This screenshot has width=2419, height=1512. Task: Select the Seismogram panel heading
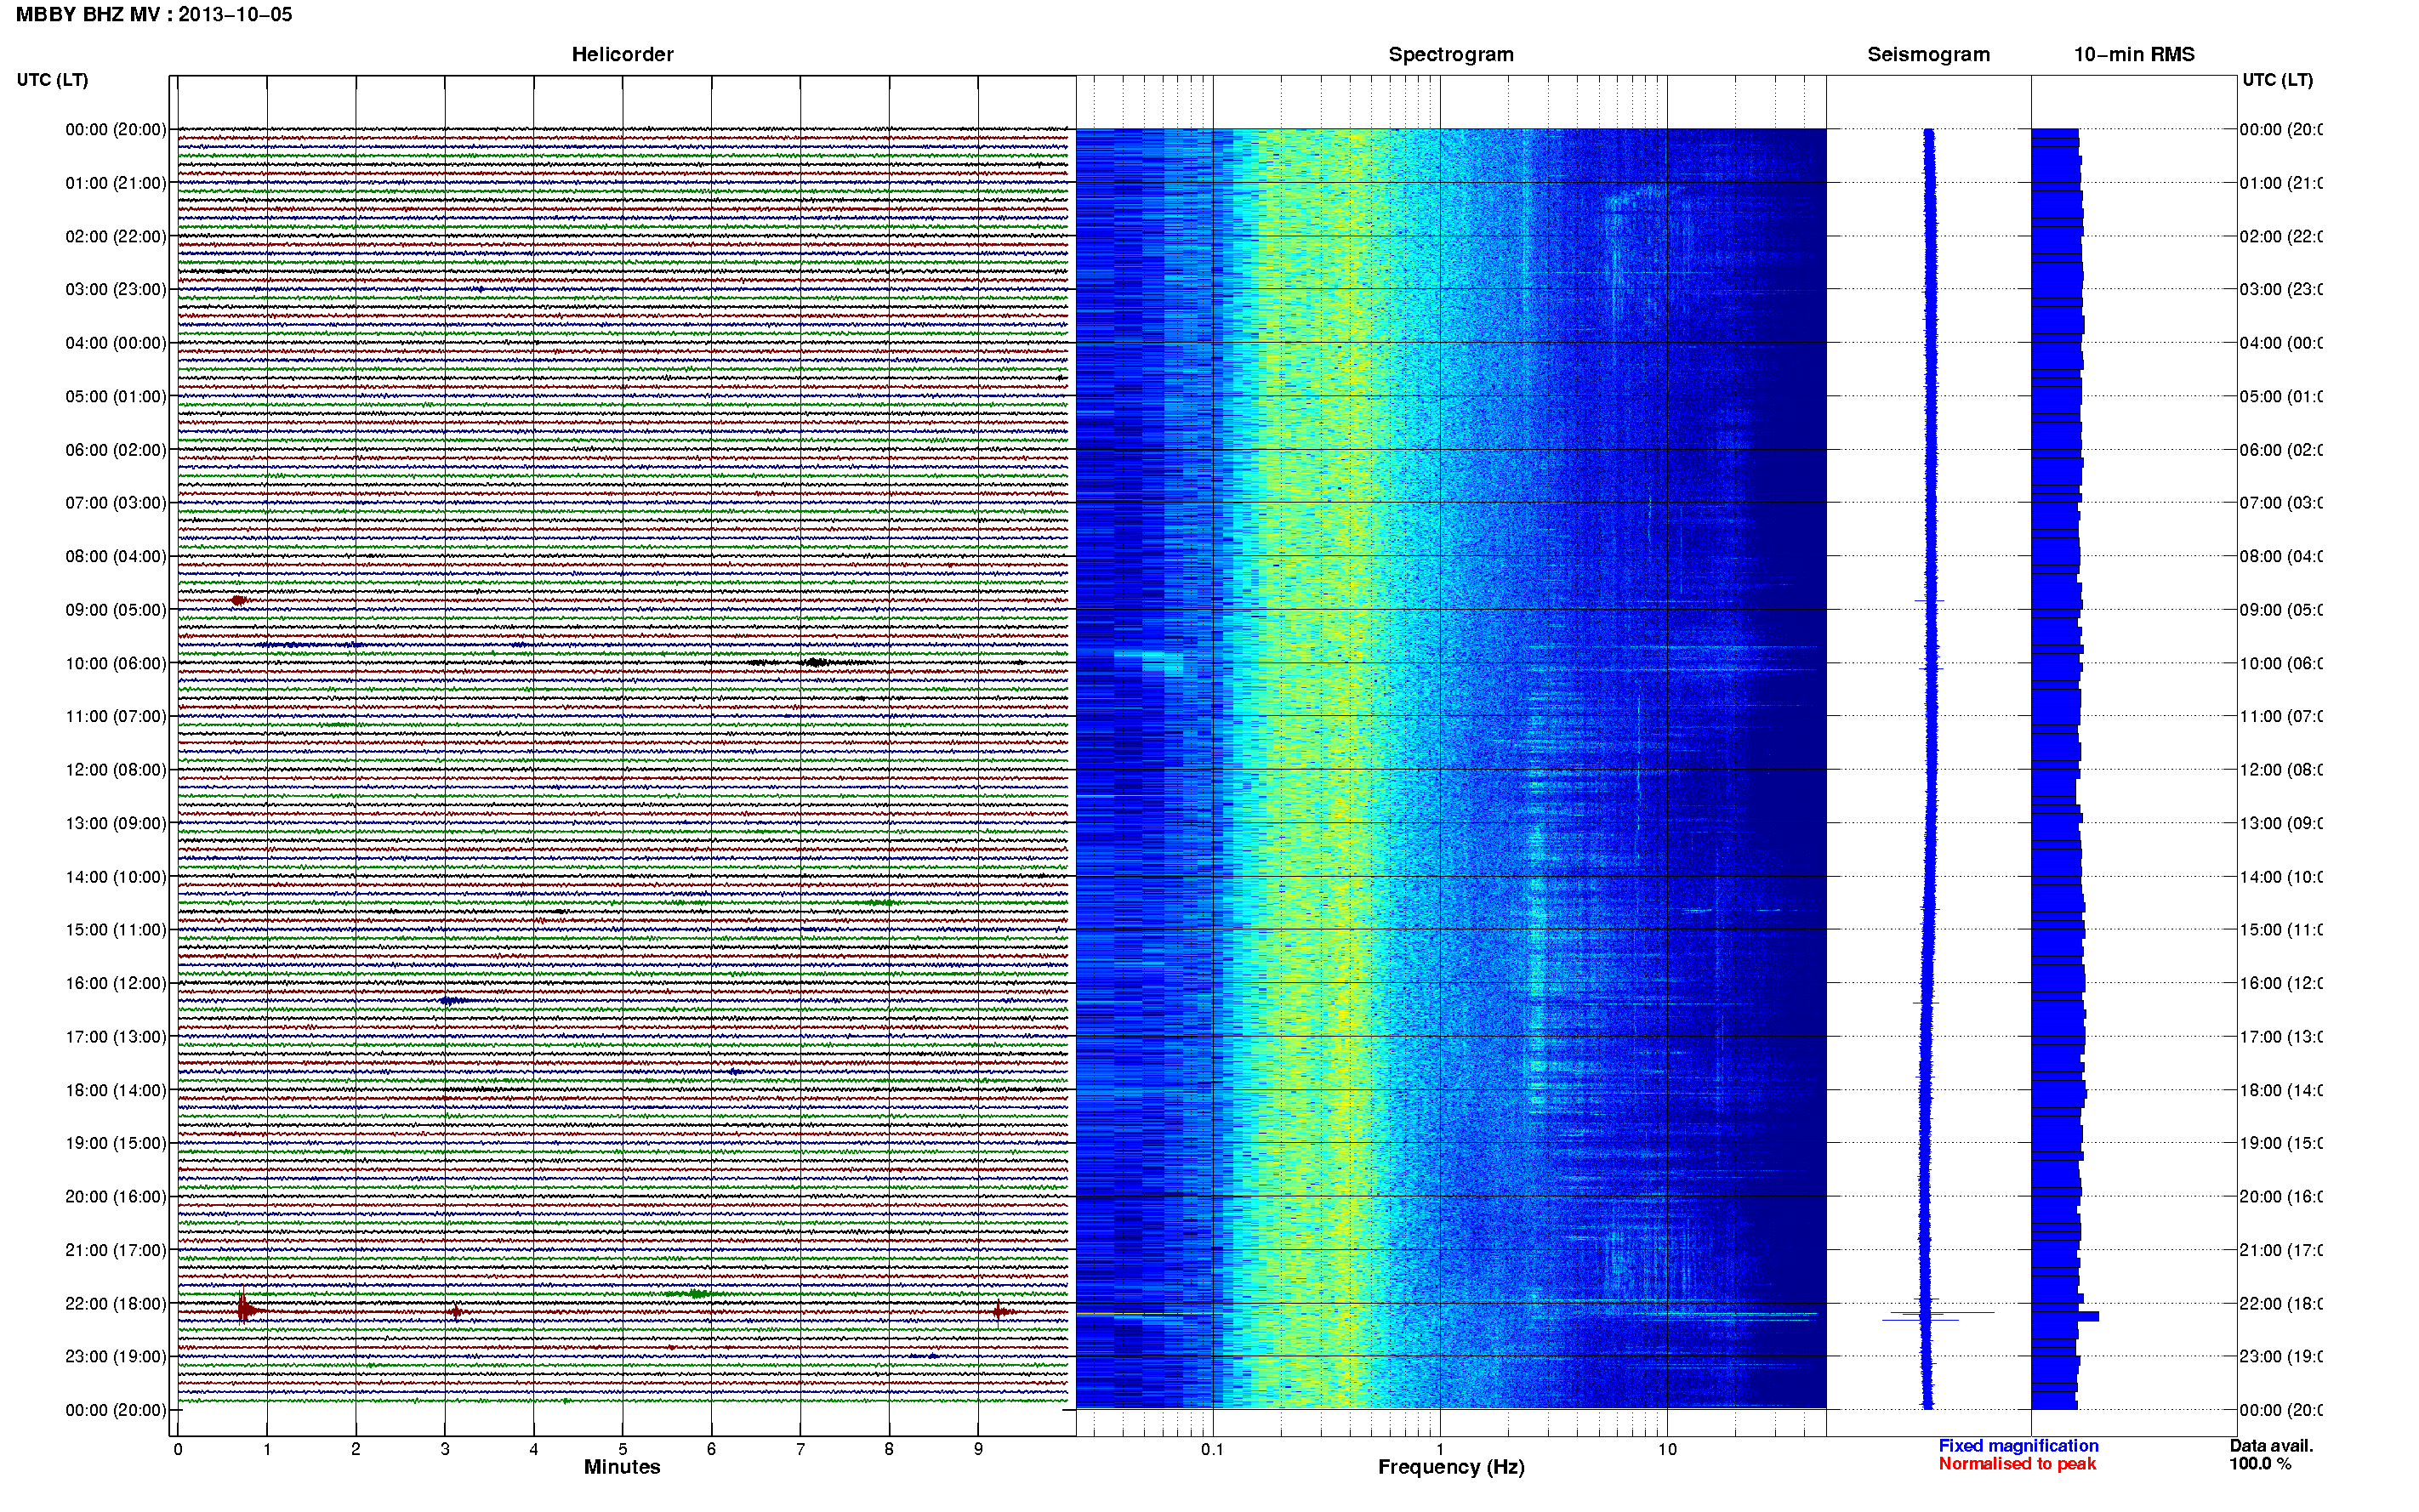pos(1928,55)
